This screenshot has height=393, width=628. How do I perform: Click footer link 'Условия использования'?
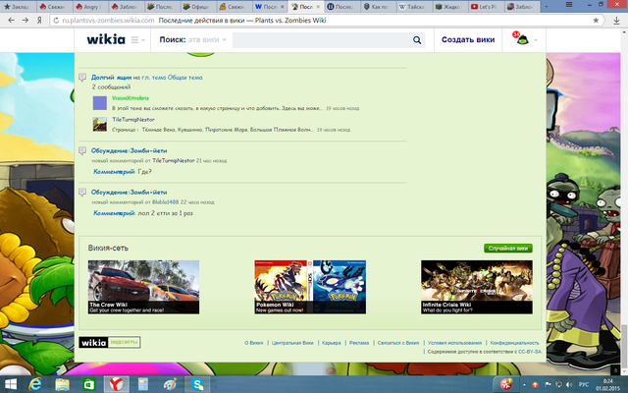[454, 343]
